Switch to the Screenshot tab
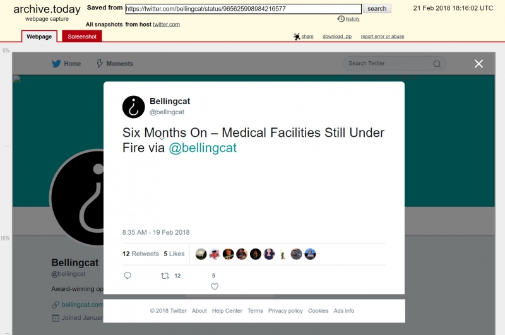Image resolution: width=505 pixels, height=335 pixels. tap(82, 37)
